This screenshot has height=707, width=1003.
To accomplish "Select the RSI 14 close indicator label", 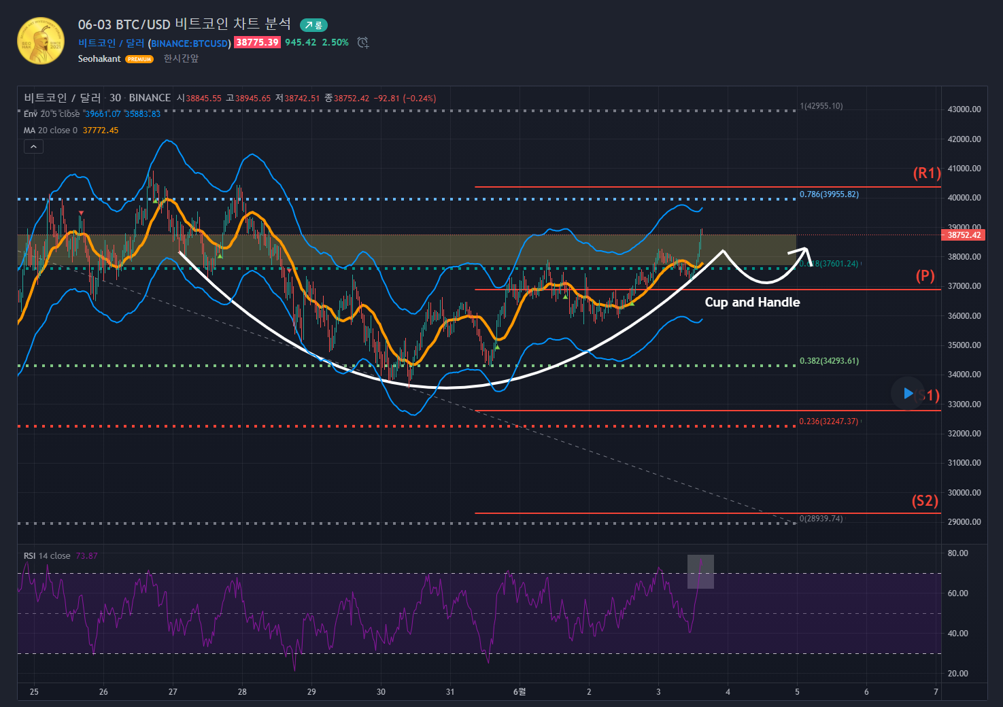I will 47,556.
